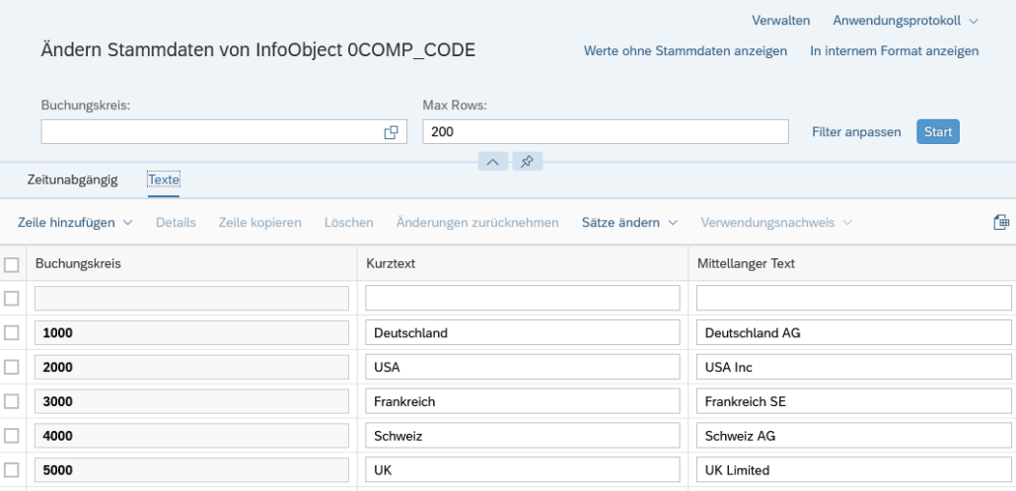Check the empty first row checkbox

tap(12, 299)
